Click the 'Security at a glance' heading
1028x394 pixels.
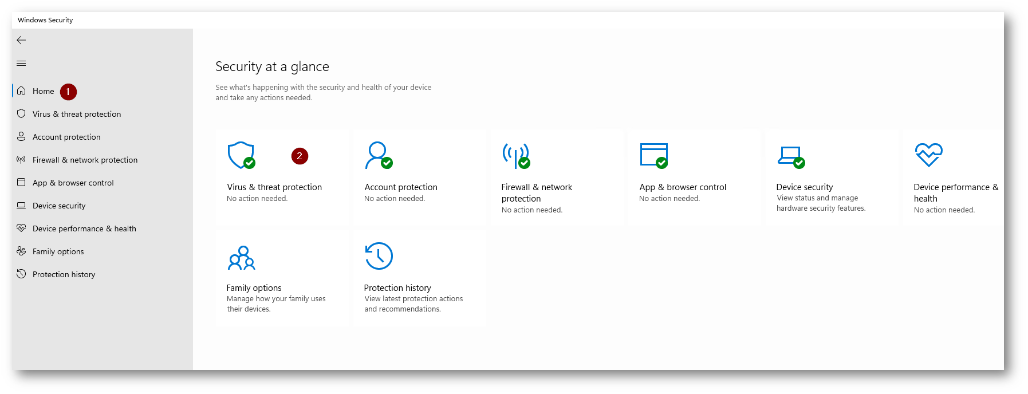pos(272,67)
